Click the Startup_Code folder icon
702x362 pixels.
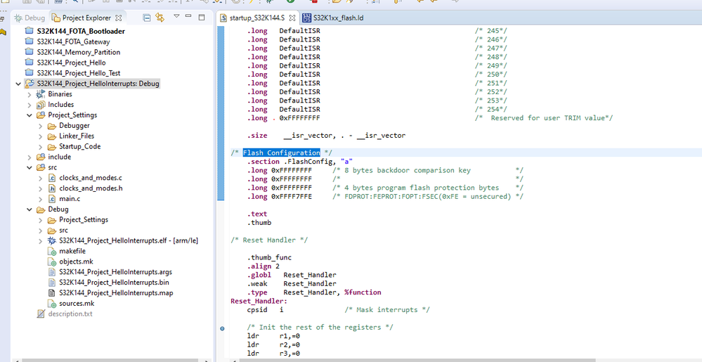pyautogui.click(x=51, y=146)
